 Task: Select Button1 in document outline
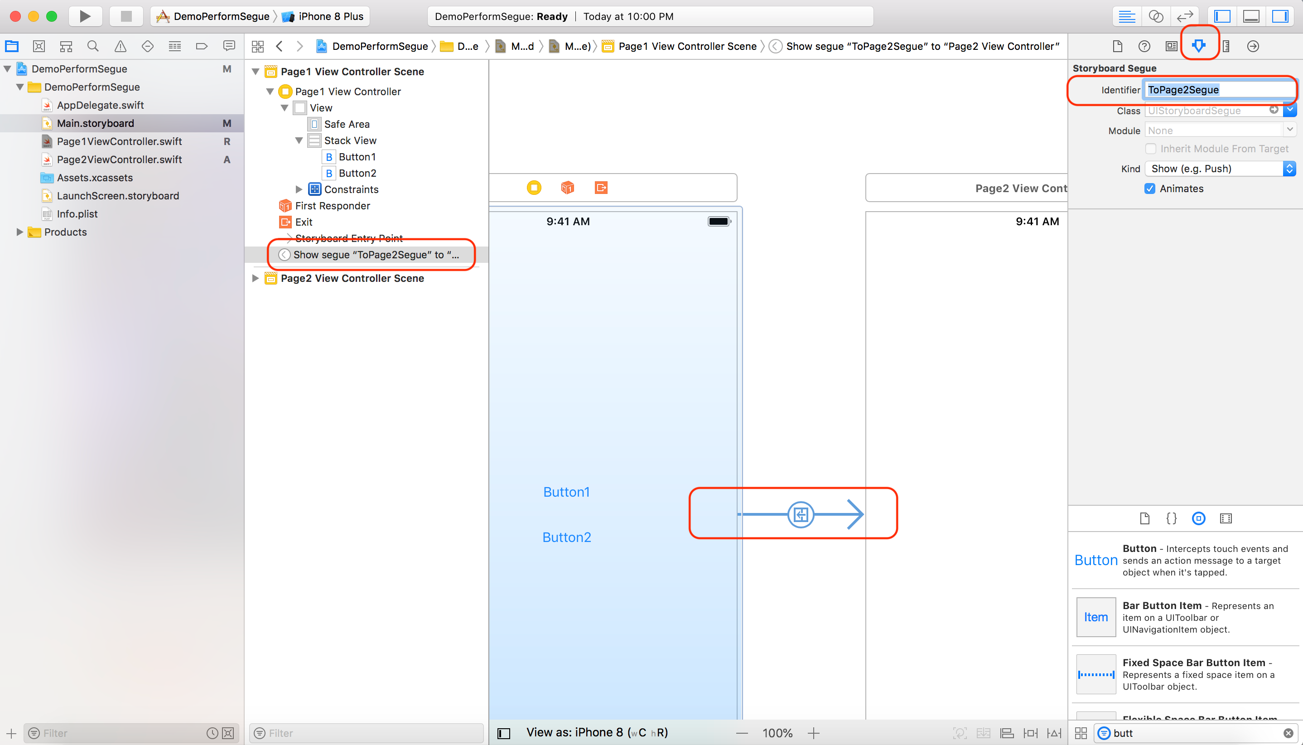357,157
